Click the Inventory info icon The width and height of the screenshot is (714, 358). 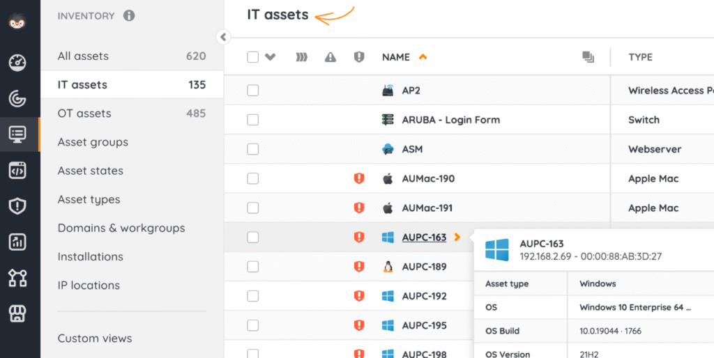pos(129,15)
